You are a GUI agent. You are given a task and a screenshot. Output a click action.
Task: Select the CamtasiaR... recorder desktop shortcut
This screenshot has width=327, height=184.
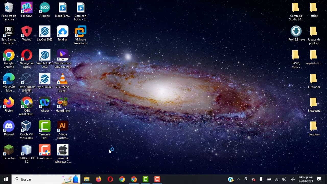45,153
